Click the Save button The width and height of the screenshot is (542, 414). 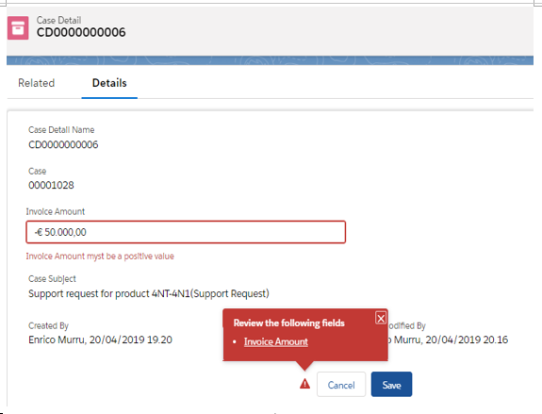[391, 384]
